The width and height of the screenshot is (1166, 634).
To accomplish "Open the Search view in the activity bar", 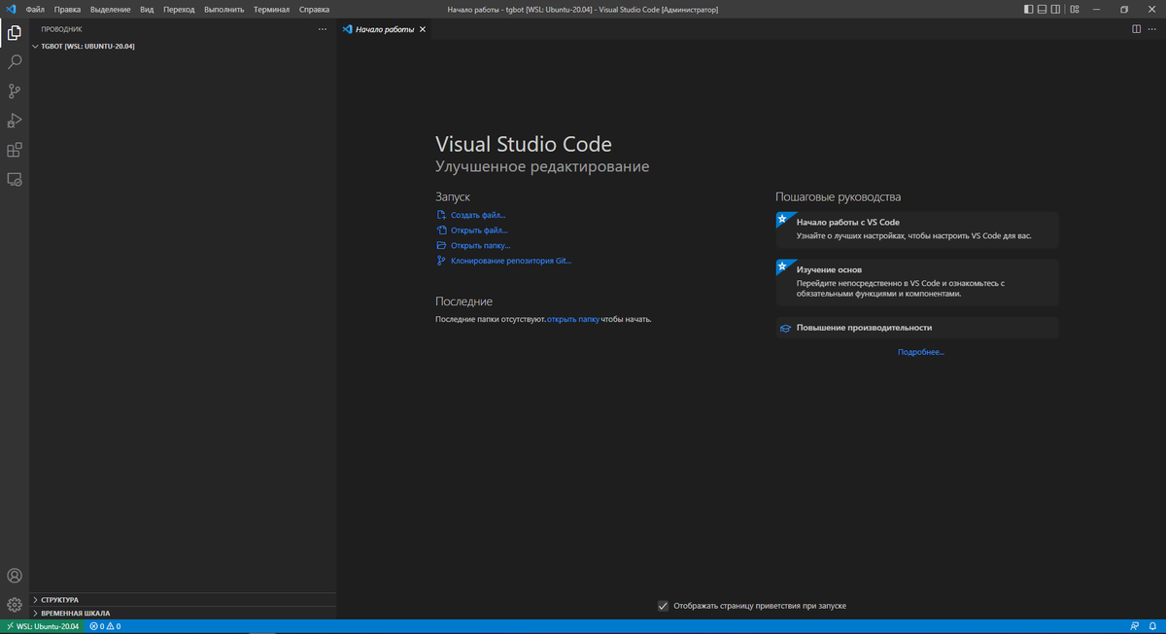I will click(x=14, y=61).
